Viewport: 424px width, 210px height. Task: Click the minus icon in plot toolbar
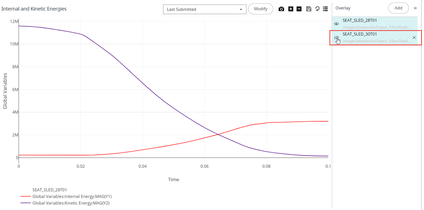[x=299, y=9]
